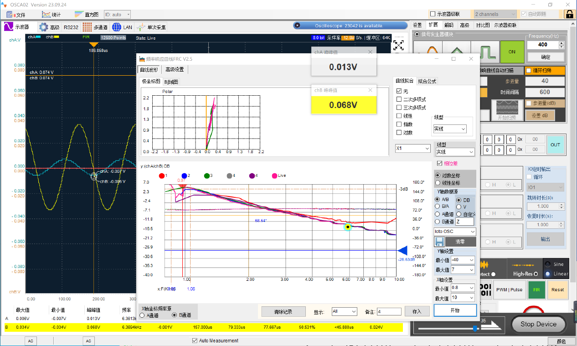The image size is (577, 346).
Task: Click the blue legend dot for curve 2
Action: click(184, 176)
